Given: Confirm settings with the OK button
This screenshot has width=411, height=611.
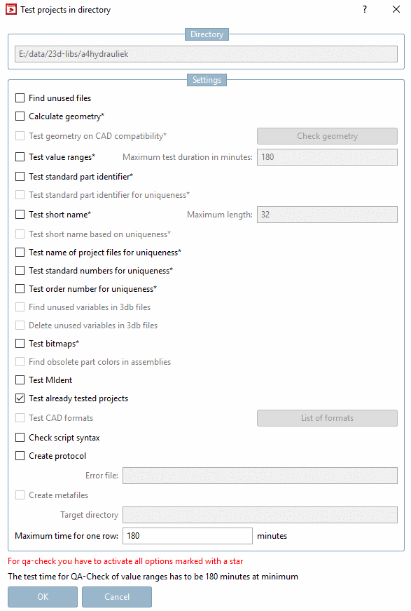Looking at the screenshot, I should point(42,596).
